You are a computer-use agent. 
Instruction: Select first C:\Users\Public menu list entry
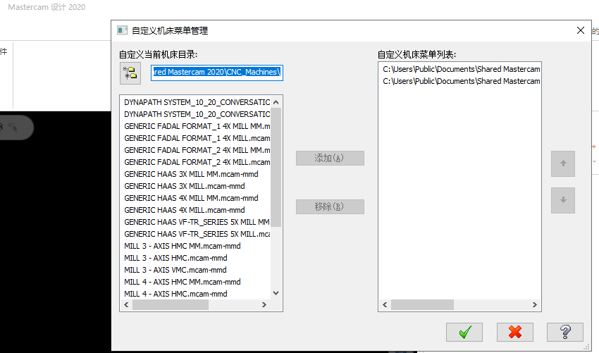click(461, 69)
